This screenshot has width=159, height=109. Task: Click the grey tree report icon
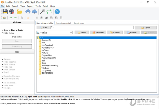pos(56,18)
